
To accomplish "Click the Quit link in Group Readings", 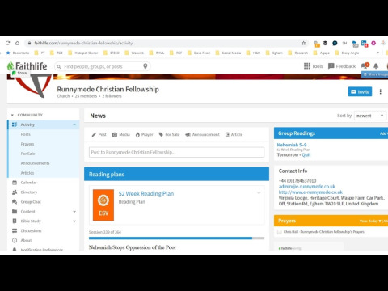I will click(x=306, y=155).
